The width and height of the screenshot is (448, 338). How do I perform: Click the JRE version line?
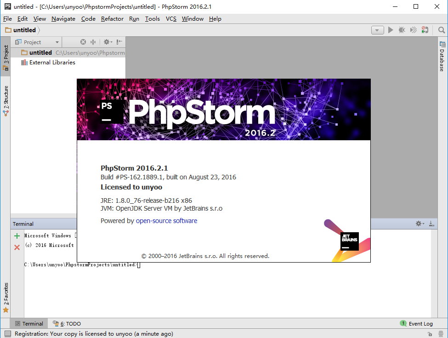(x=146, y=201)
